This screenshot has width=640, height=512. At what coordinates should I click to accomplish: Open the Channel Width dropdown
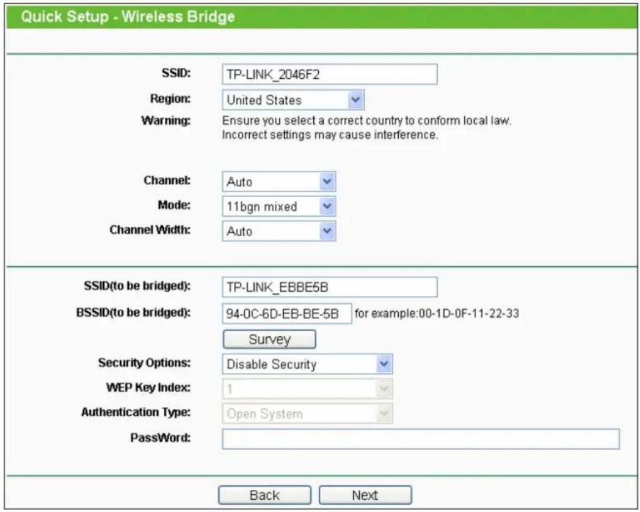(278, 231)
